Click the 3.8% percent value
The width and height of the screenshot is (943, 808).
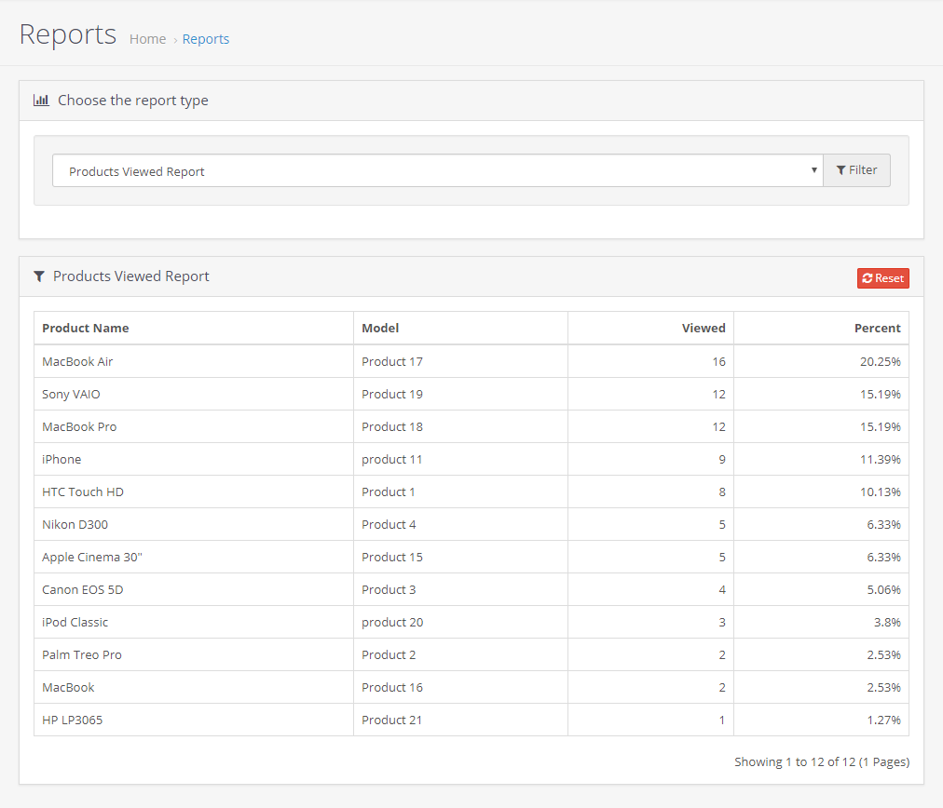pos(888,622)
